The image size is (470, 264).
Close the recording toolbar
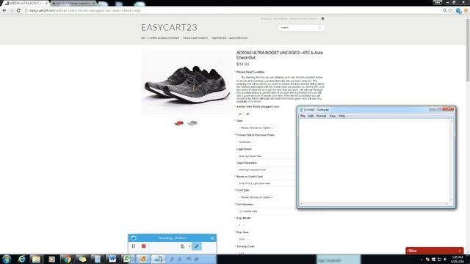[212, 238]
